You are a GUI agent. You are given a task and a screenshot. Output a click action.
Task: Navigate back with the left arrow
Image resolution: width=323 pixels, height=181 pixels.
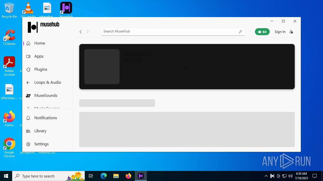(80, 32)
